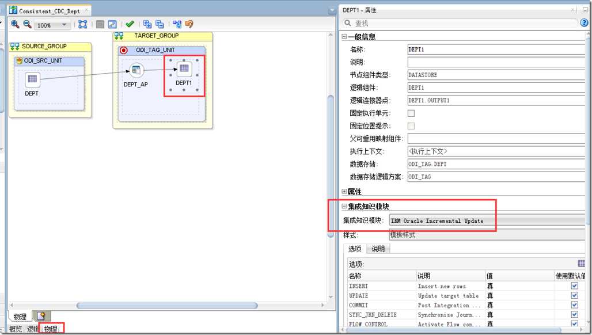Click the magnifier icon in properties search

click(x=347, y=24)
